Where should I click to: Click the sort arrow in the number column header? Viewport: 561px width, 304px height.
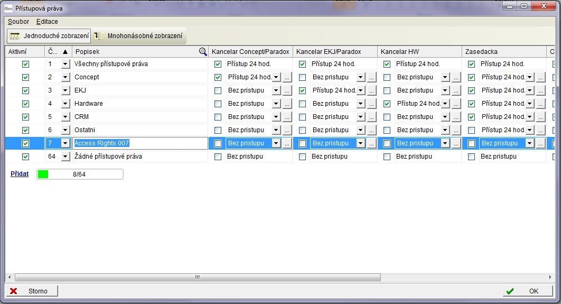coord(65,52)
